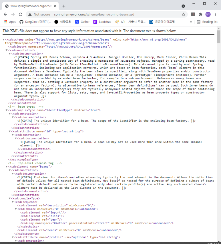Click the closing </xsd:complexType> tag

pyautogui.click(x=23, y=160)
